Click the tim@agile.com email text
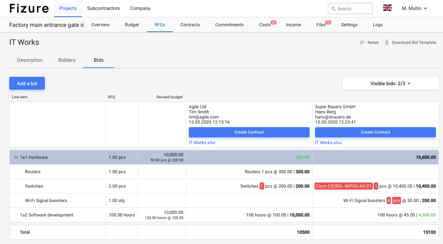Screen dimensions: 443x244 point(204,117)
